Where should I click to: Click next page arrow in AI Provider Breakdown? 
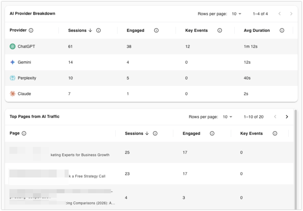291,14
